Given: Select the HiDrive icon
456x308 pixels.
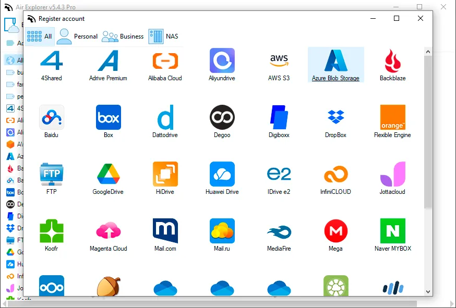Looking at the screenshot, I should point(165,174).
